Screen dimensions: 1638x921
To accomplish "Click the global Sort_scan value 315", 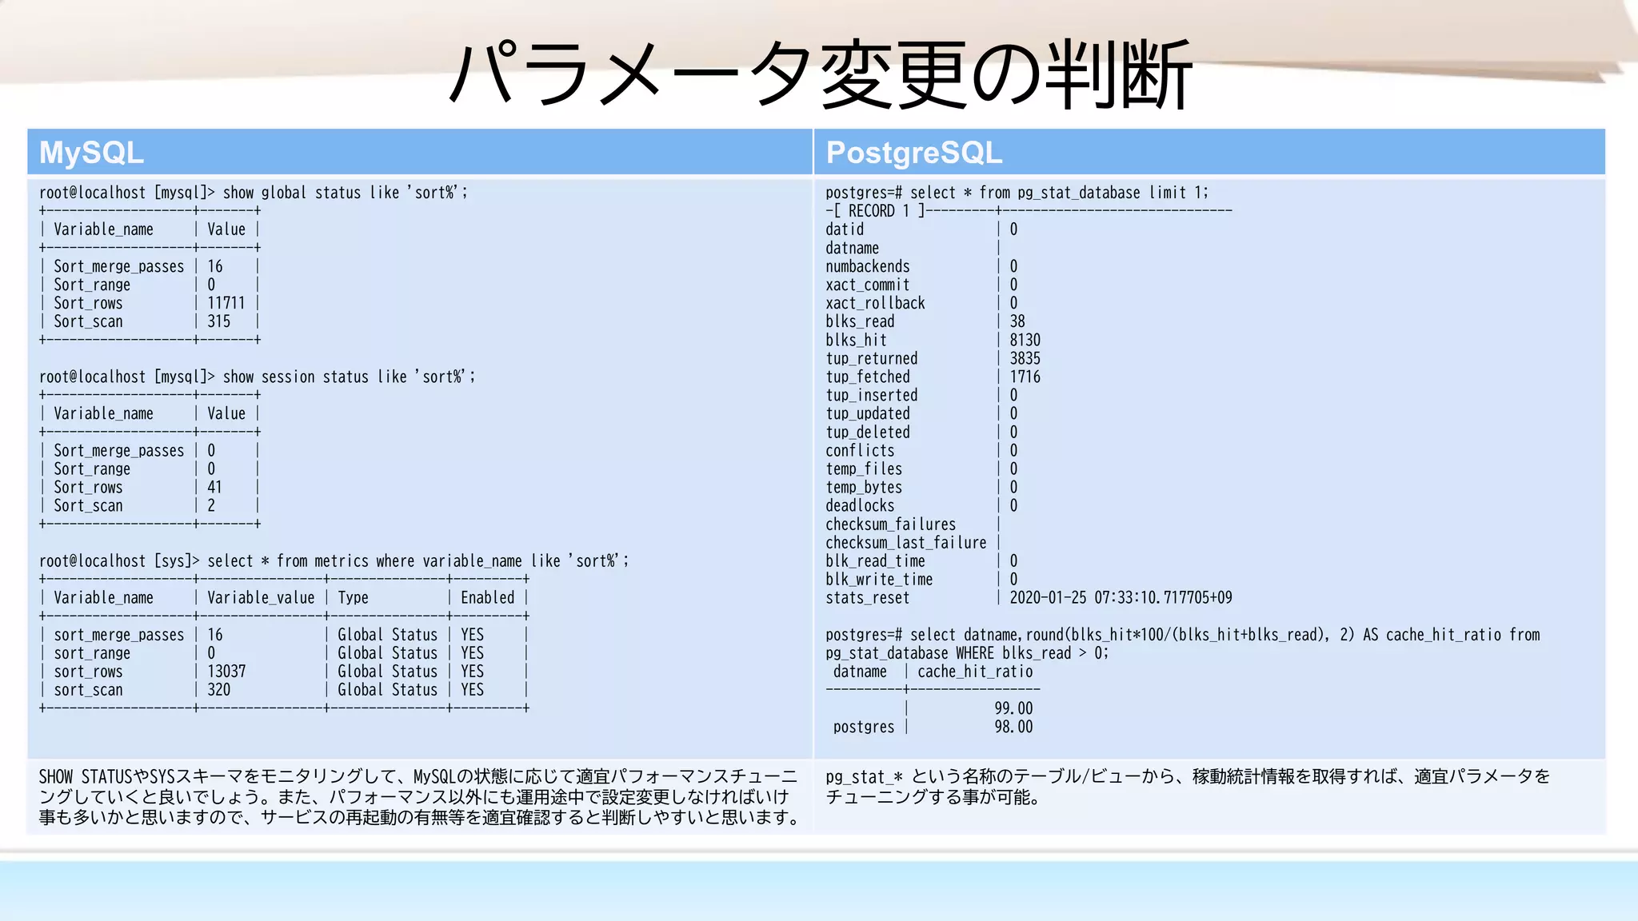I will [218, 321].
